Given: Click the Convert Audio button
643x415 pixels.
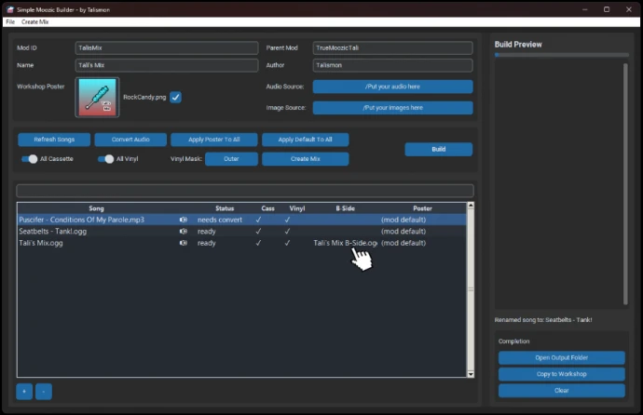Looking at the screenshot, I should [130, 140].
